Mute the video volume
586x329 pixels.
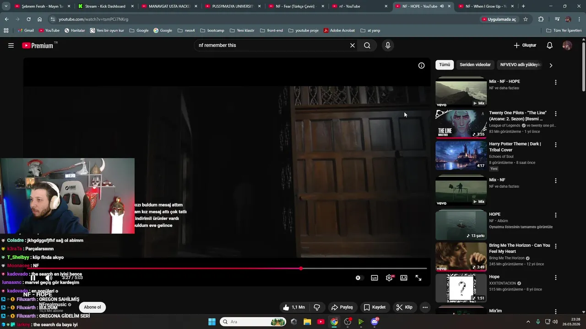coord(49,278)
